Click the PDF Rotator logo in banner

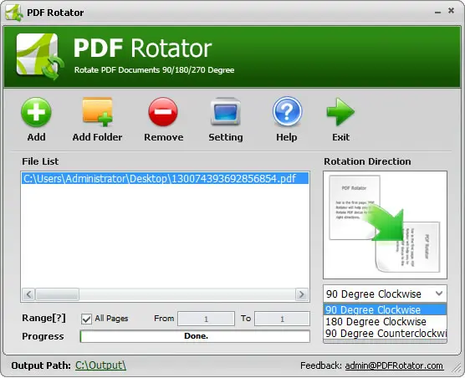39,56
